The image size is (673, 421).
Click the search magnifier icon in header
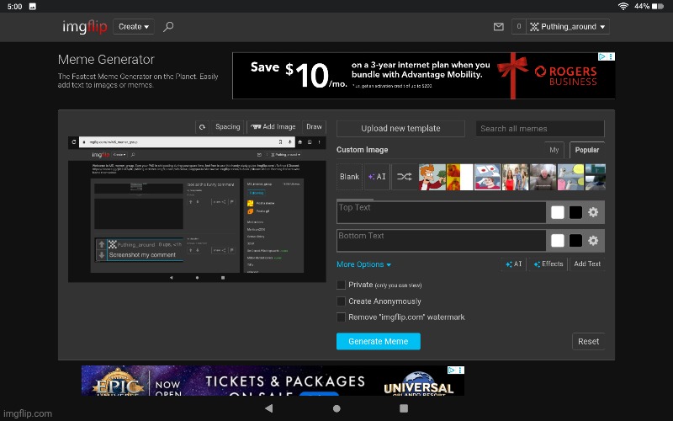pyautogui.click(x=168, y=27)
